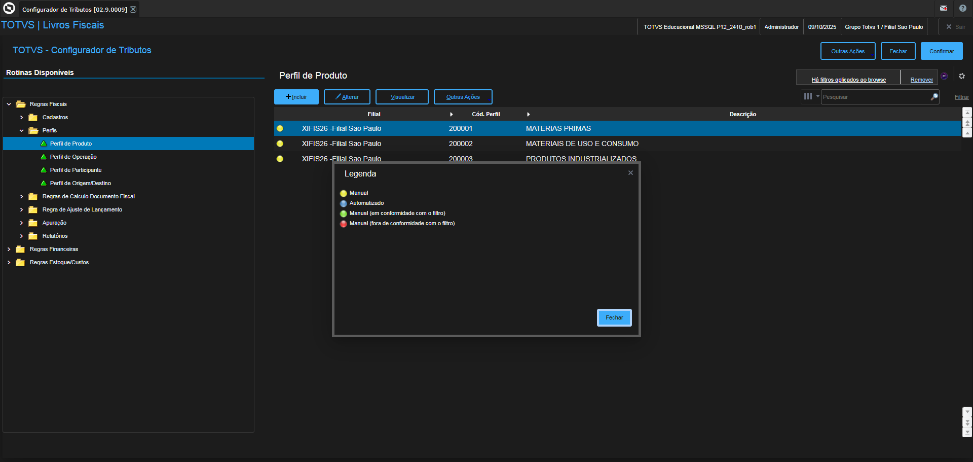
Task: Click the status dot of row 200002
Action: coord(280,144)
